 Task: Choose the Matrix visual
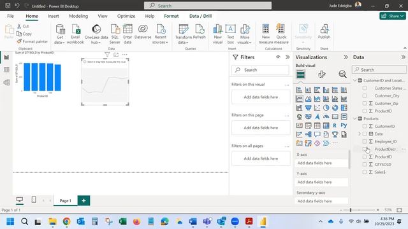coord(326,125)
